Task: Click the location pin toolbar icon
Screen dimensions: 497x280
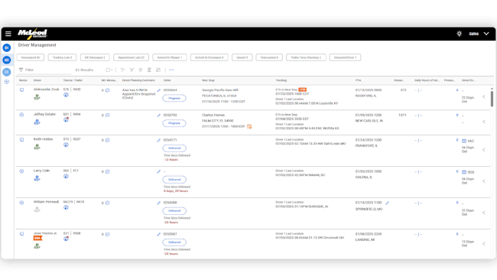Action: (141, 70)
